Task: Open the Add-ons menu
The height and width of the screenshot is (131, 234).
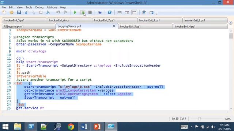Action: click(52, 7)
